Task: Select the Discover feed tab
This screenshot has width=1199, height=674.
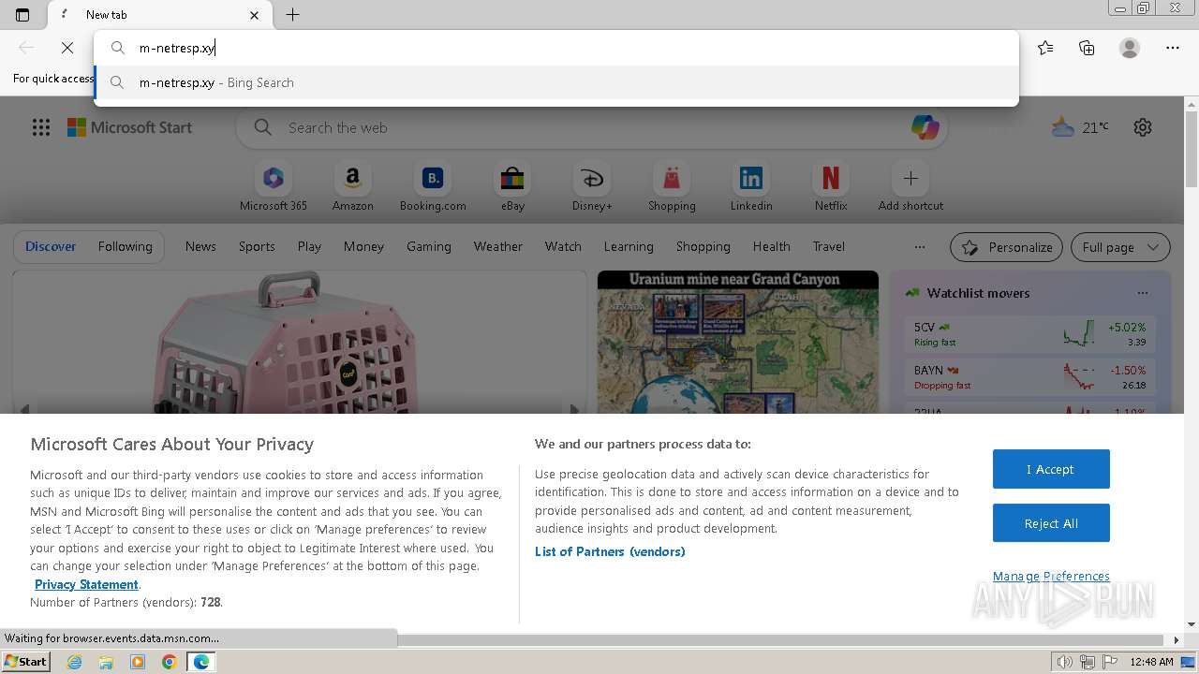Action: 51,246
